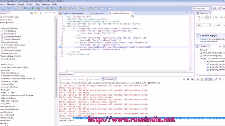The height and width of the screenshot is (126, 225).
Task: Click the Run External Tools icon
Action: click(39, 8)
